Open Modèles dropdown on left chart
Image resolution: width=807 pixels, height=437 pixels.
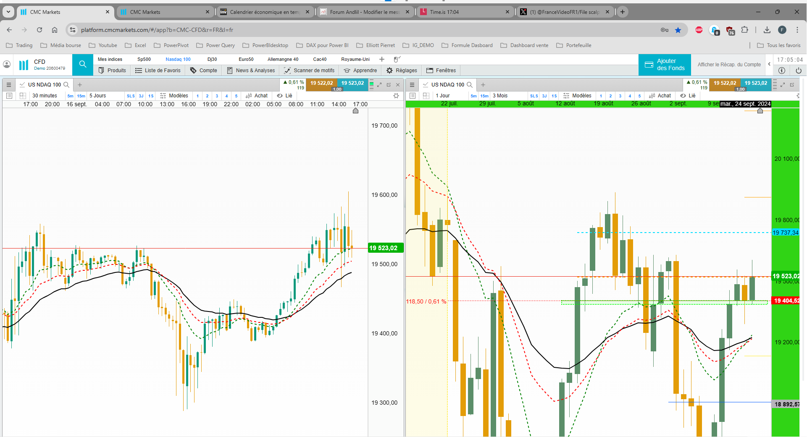tap(174, 96)
